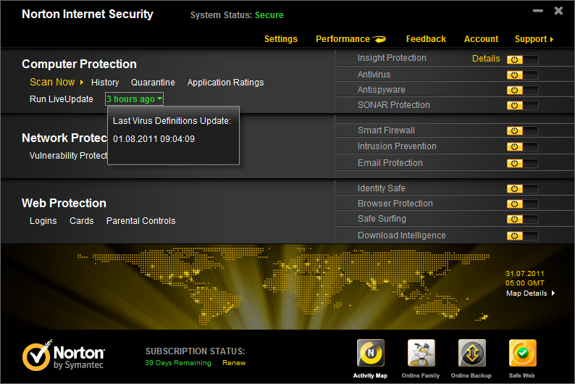
Task: Open the Settings menu
Action: pos(280,39)
